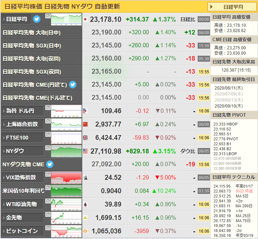Open 日経平均先物 CME(ドル建て) row label
The height and width of the screenshot is (239, 258).
click(37, 98)
